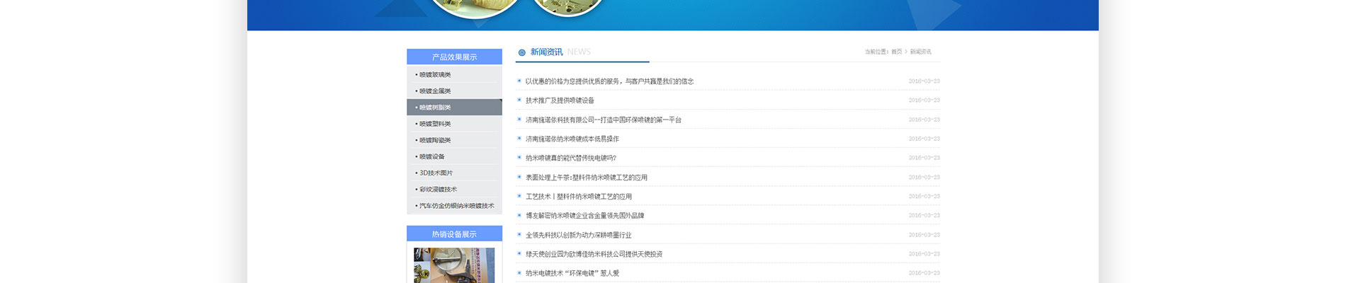The image size is (1346, 283).
Task: Open article 表面处理上午茶:塑料件纳米喷镀工艺的应用
Action: click(587, 178)
